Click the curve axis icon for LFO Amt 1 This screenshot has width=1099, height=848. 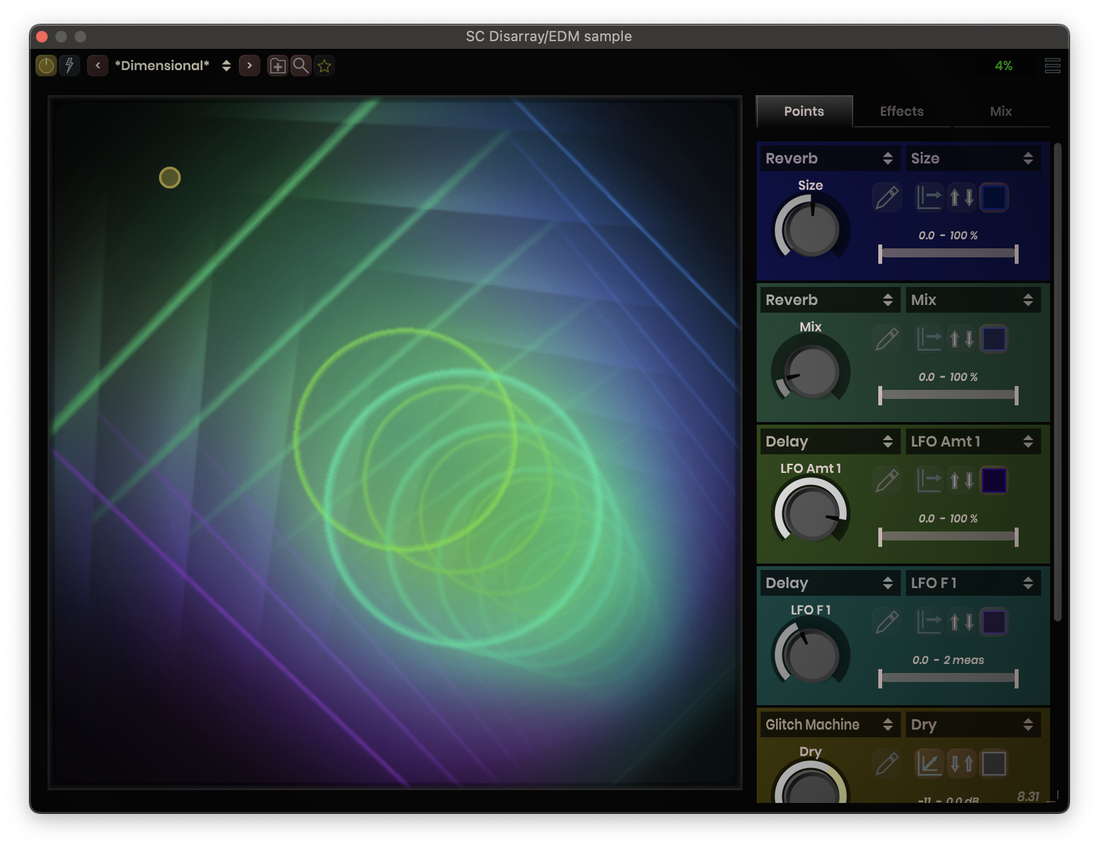pos(928,481)
